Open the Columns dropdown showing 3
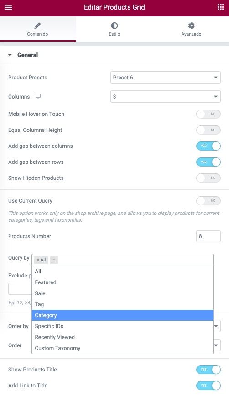The width and height of the screenshot is (229, 397). pos(166,96)
